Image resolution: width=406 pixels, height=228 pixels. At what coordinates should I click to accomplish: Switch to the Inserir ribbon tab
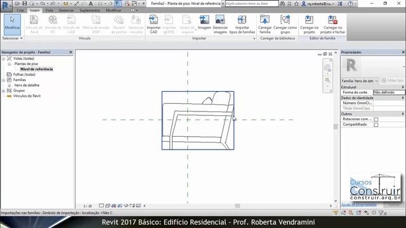[x=35, y=10]
